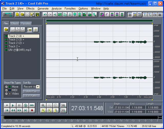Toggle the Wave file type checkbox

6,87
